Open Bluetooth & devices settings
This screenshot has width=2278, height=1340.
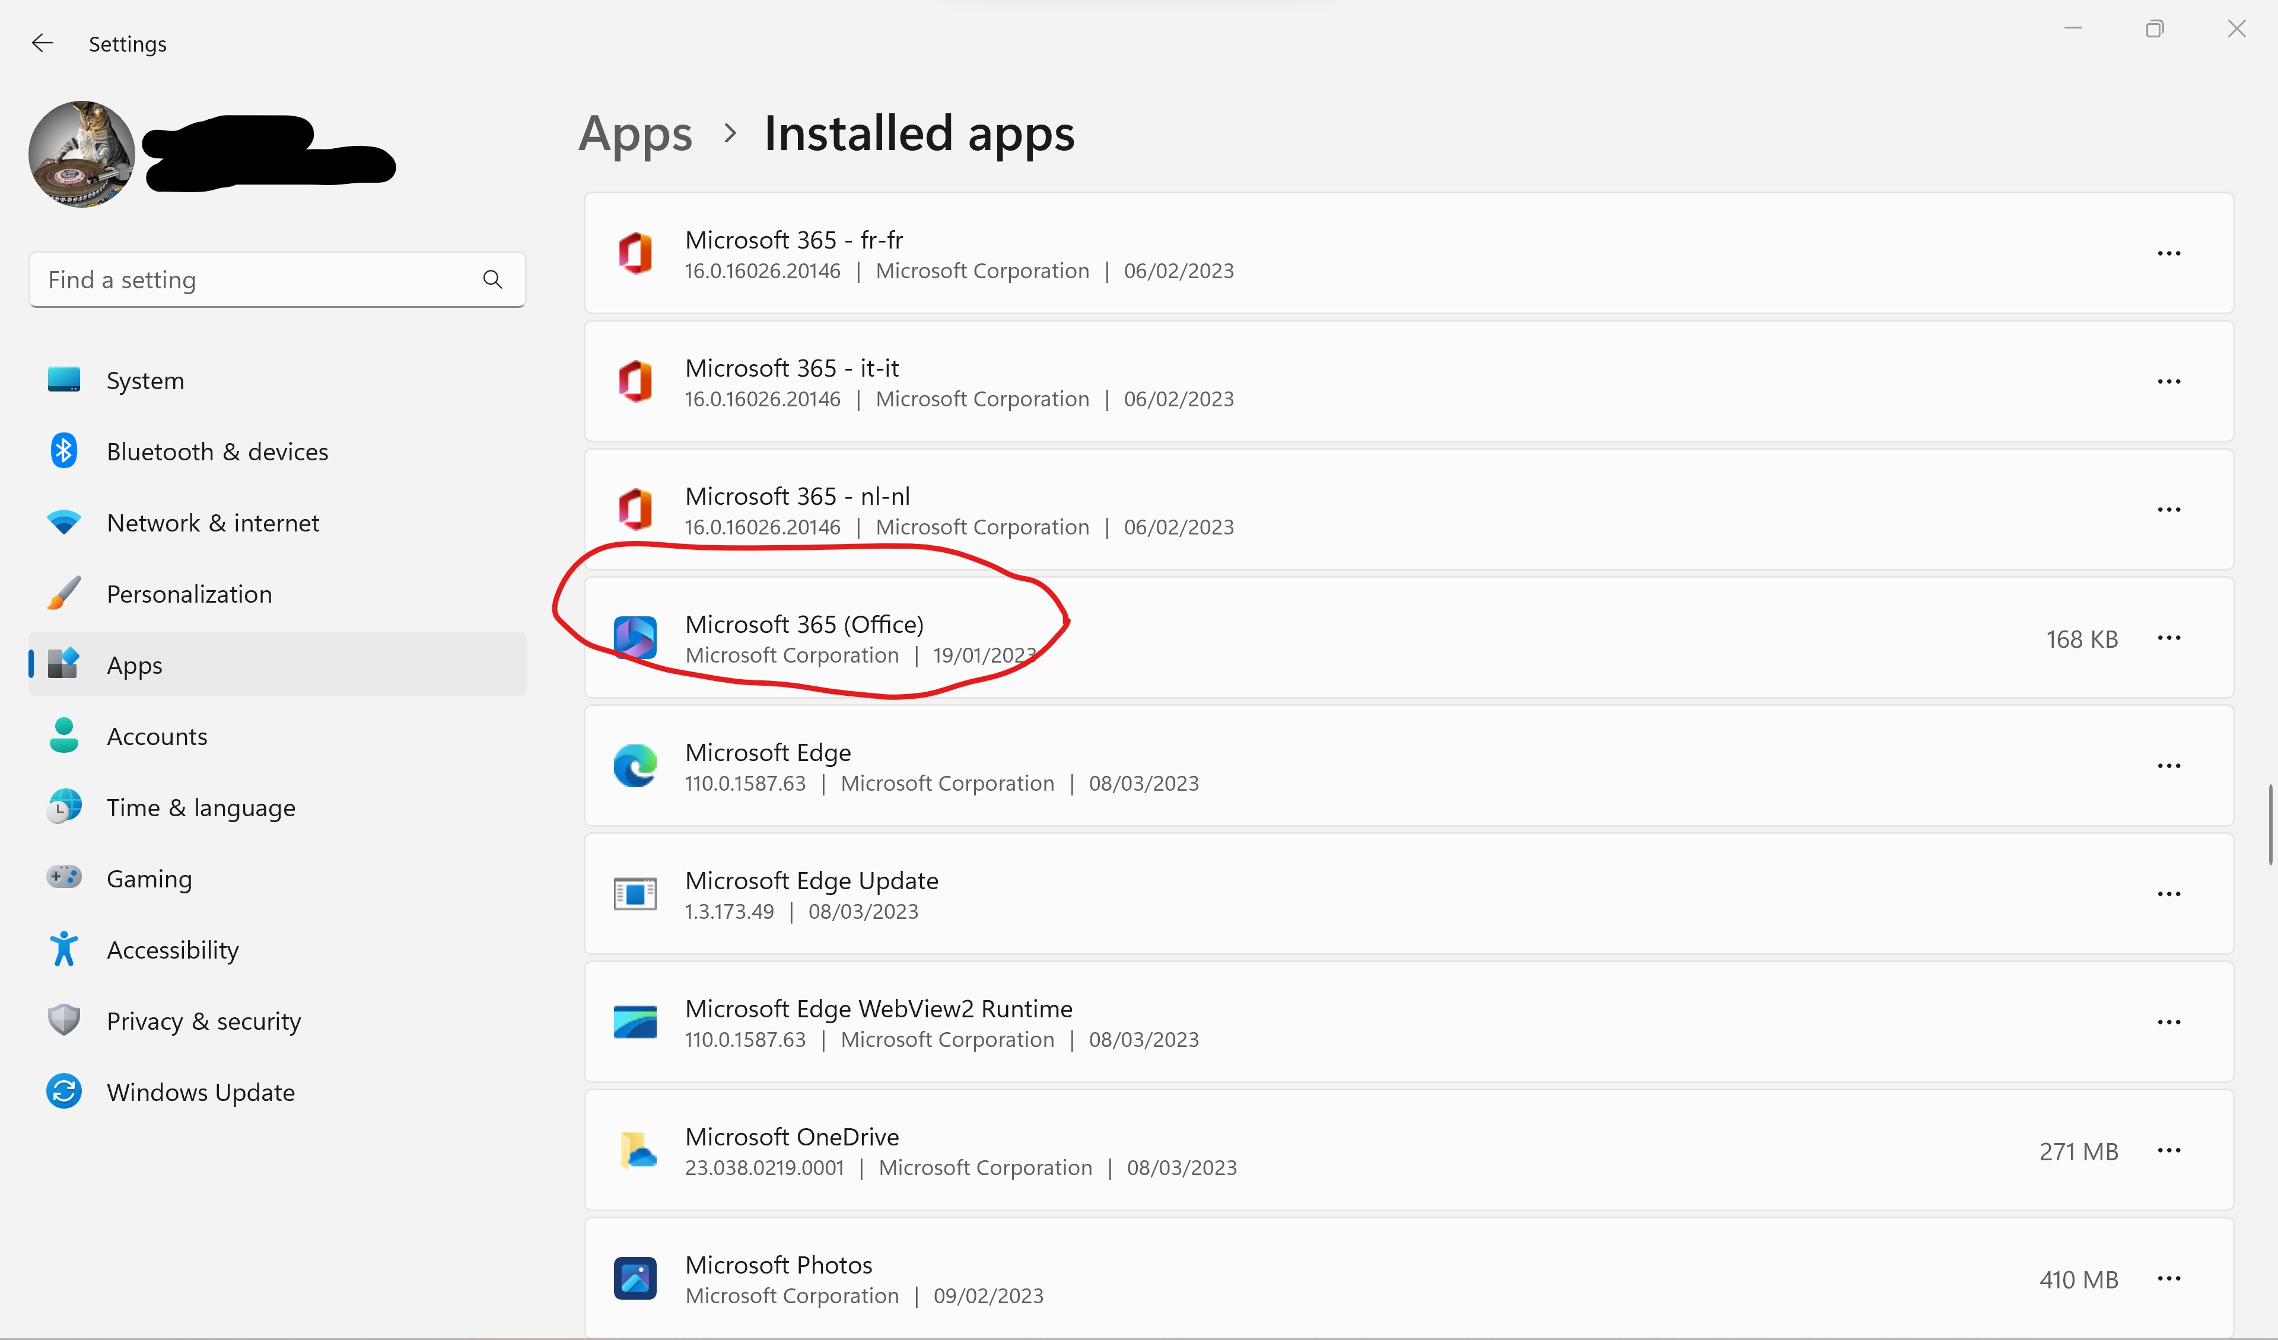(x=217, y=451)
